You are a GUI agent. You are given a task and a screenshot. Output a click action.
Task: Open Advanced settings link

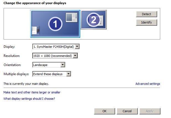(148, 84)
